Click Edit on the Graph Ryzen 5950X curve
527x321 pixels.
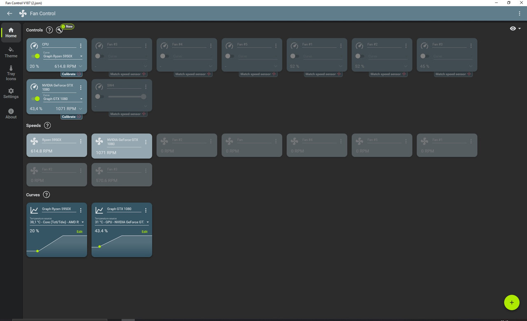80,232
